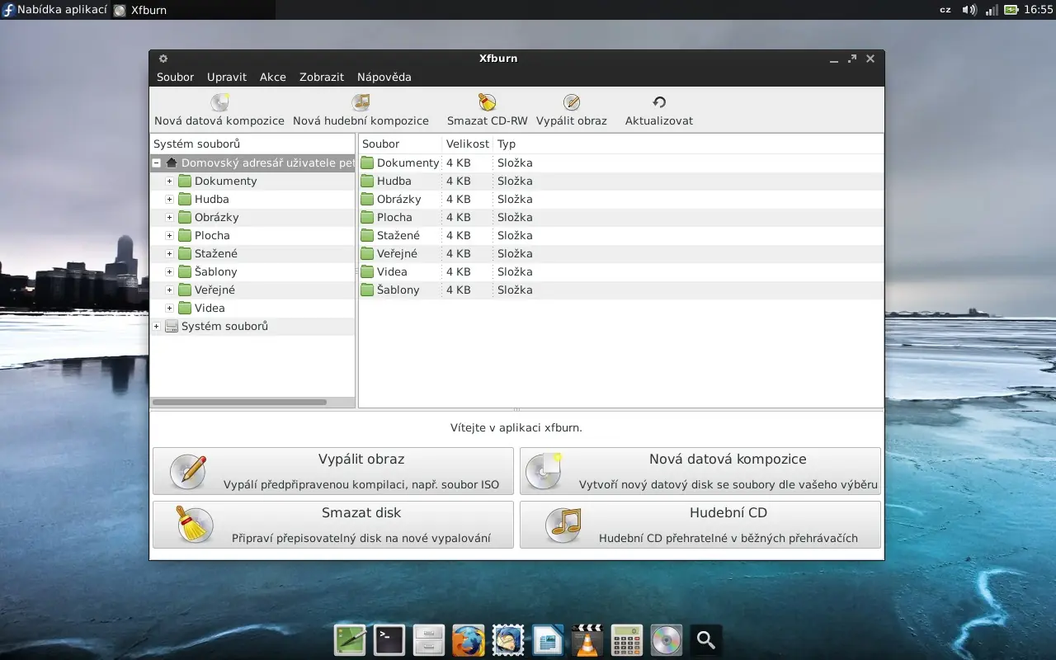Click the Smazat disk button
The height and width of the screenshot is (660, 1056).
(333, 525)
